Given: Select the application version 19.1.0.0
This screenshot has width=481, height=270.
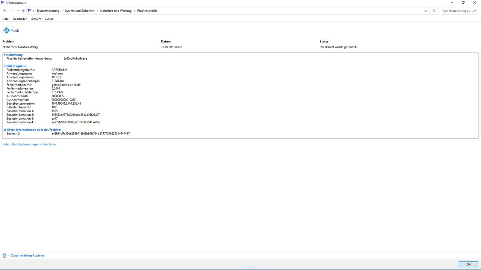Looking at the screenshot, I should [x=56, y=77].
